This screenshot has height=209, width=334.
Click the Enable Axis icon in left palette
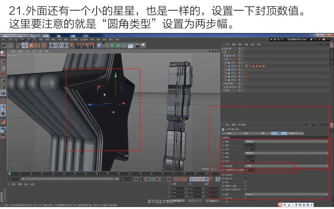pyautogui.click(x=3, y=101)
